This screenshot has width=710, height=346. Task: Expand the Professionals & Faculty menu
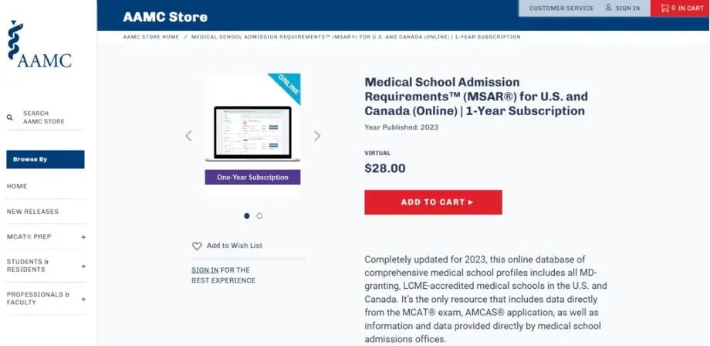click(83, 299)
